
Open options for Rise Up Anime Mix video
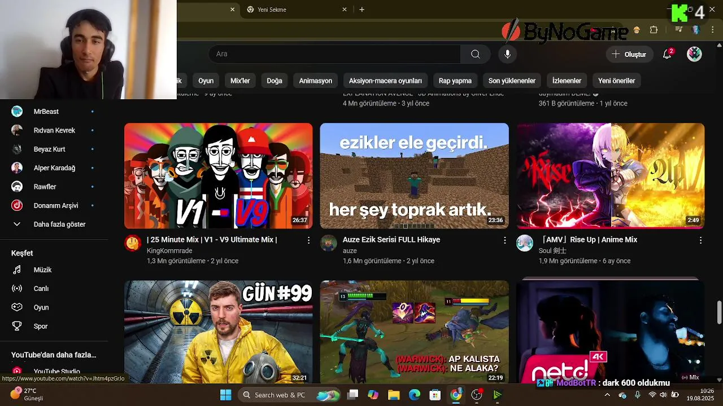tap(700, 240)
